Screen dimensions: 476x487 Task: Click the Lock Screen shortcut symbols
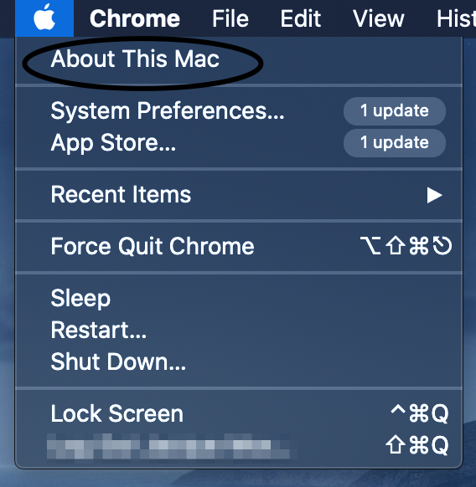[x=419, y=413]
